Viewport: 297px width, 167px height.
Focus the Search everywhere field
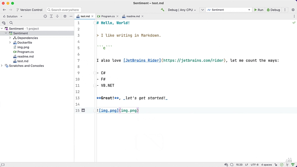pyautogui.click(x=64, y=10)
